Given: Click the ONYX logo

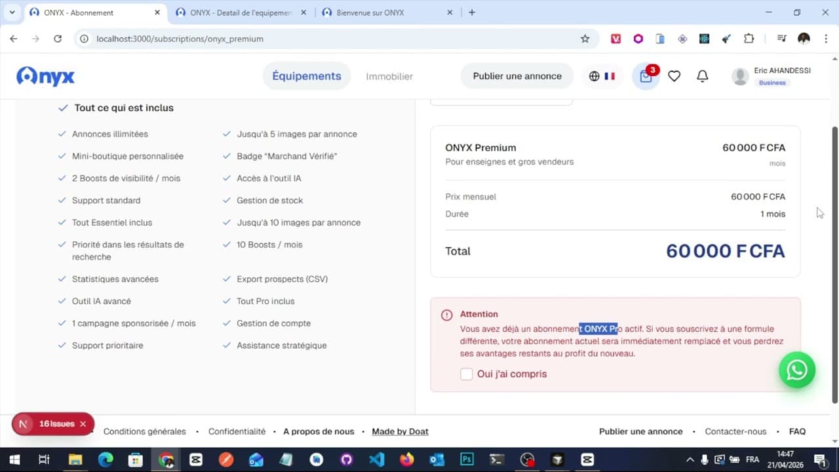Looking at the screenshot, I should (x=46, y=76).
